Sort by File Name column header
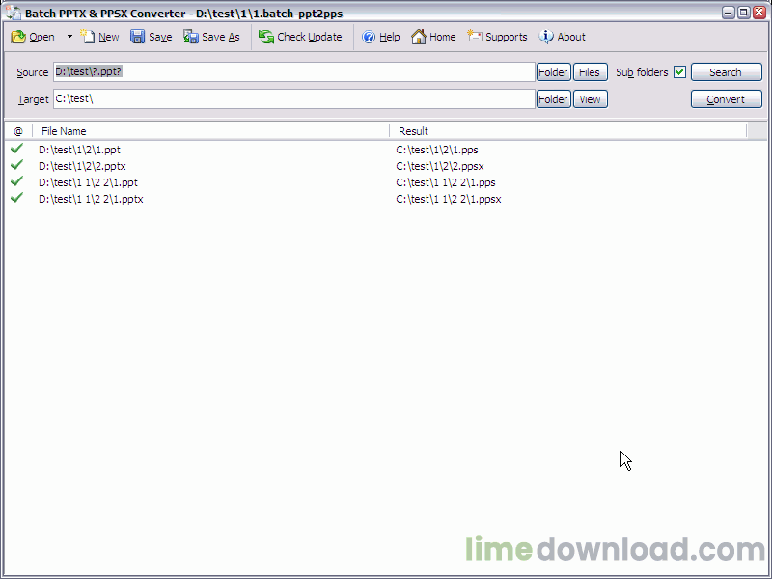This screenshot has height=579, width=772. [210, 131]
